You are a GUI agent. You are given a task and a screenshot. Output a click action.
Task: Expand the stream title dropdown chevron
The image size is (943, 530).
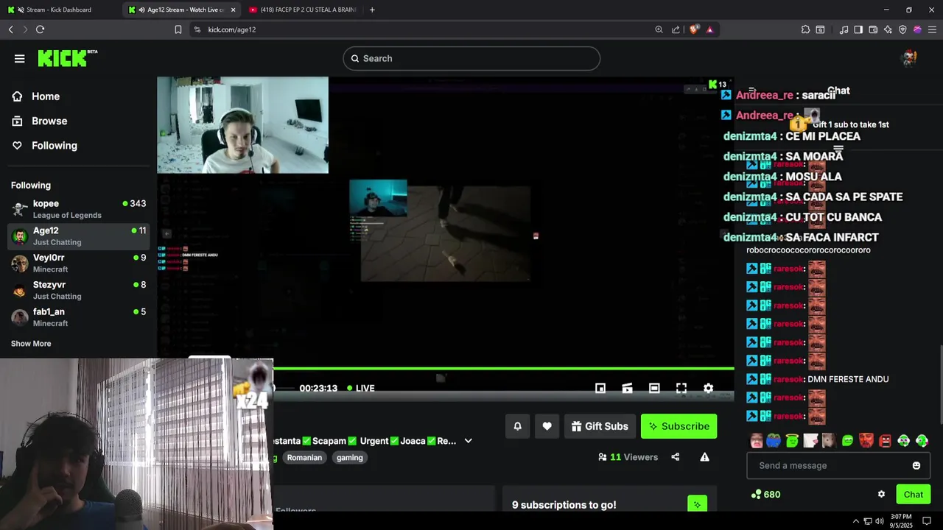[468, 441]
